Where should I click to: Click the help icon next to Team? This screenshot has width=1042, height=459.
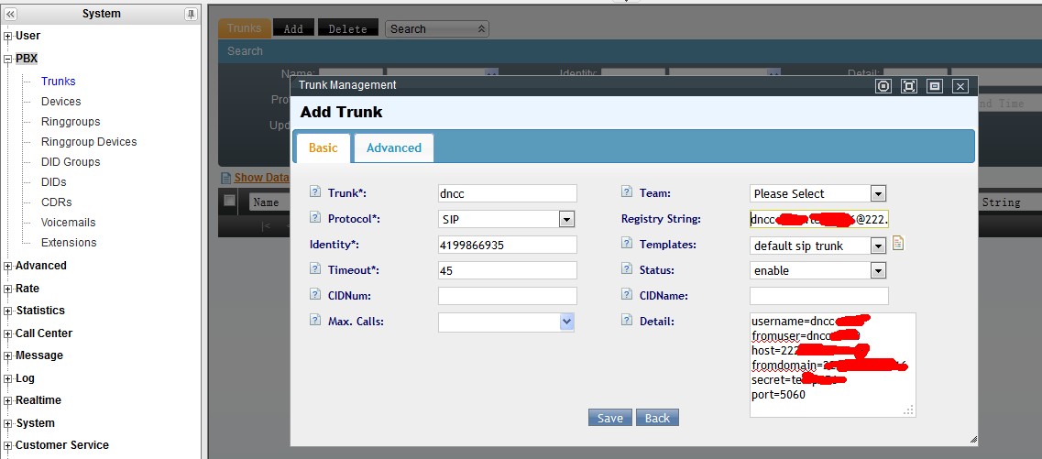tap(627, 192)
